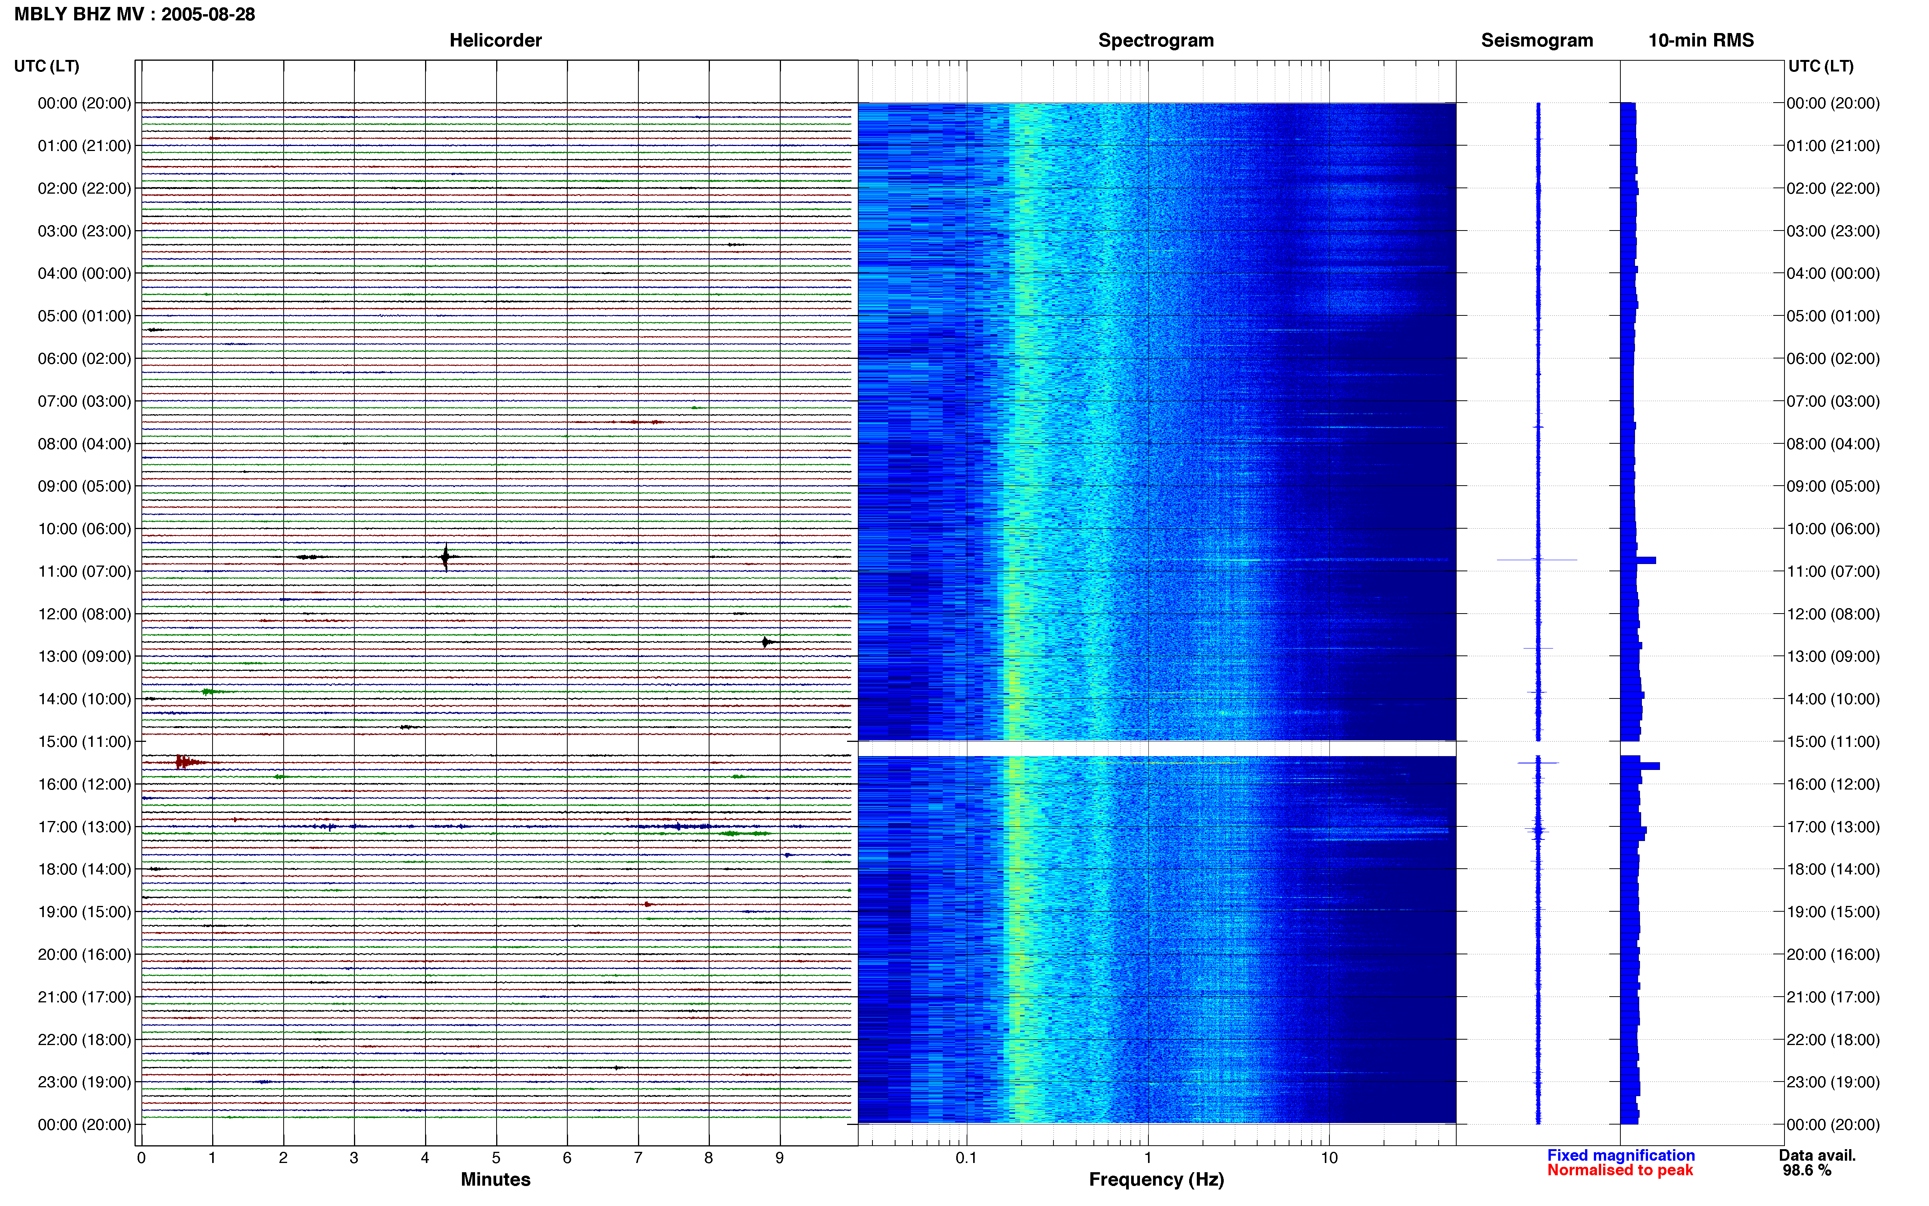This screenshot has height=1206, width=1929.
Task: Click left time label '23:00 (19:00)'
Action: click(85, 1082)
